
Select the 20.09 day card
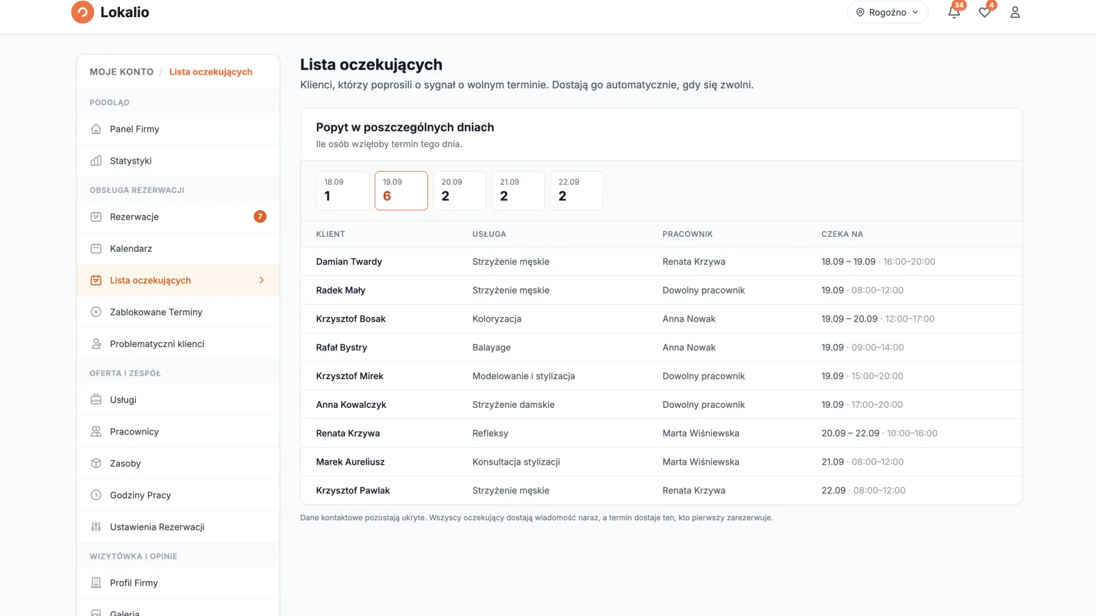point(460,190)
